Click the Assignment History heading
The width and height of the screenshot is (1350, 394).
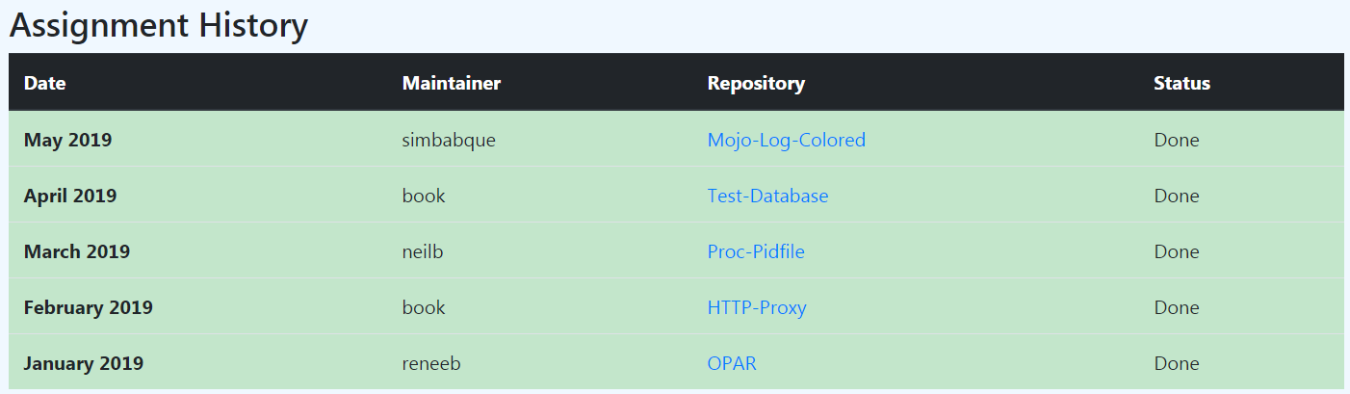click(159, 26)
